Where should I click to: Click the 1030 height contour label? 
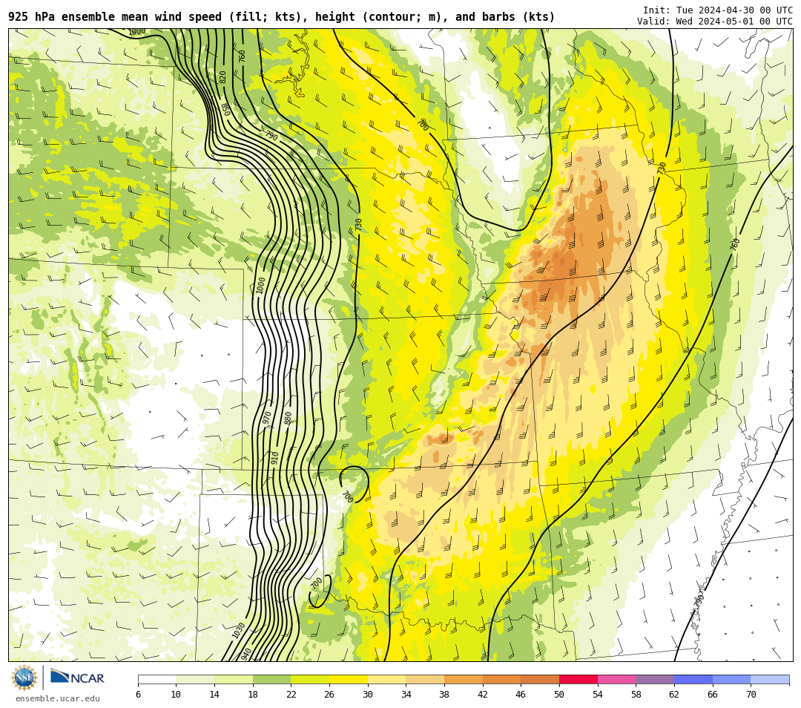239,630
